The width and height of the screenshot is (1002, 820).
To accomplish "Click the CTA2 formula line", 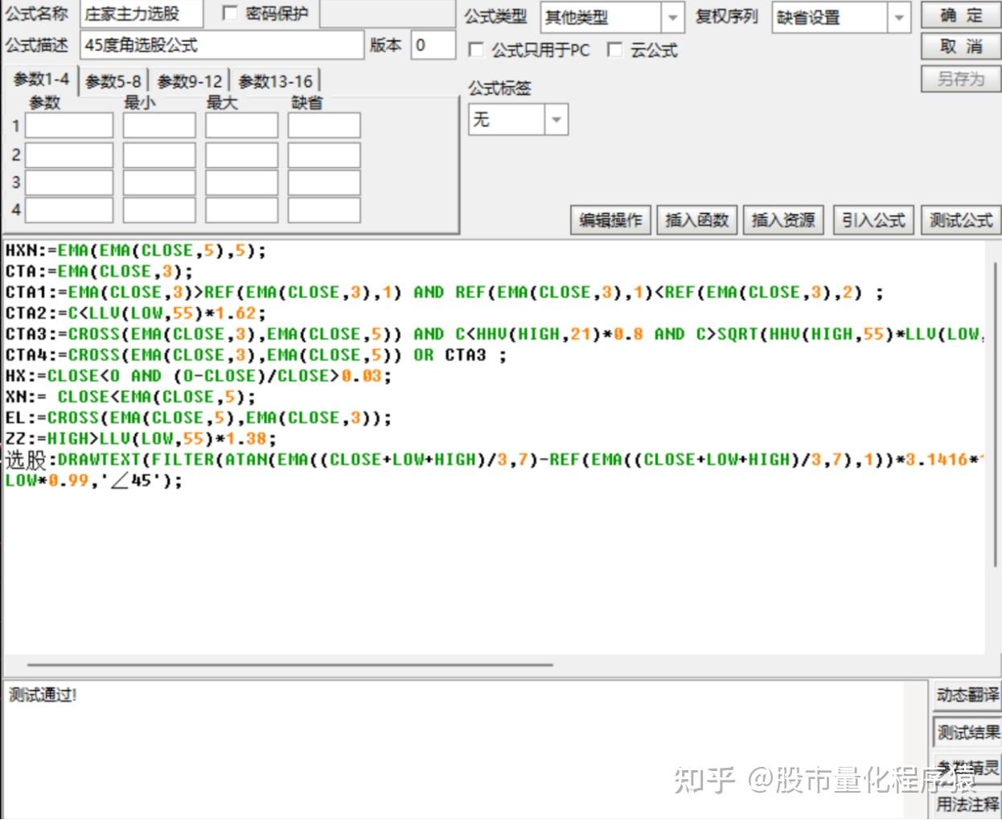I will [135, 314].
